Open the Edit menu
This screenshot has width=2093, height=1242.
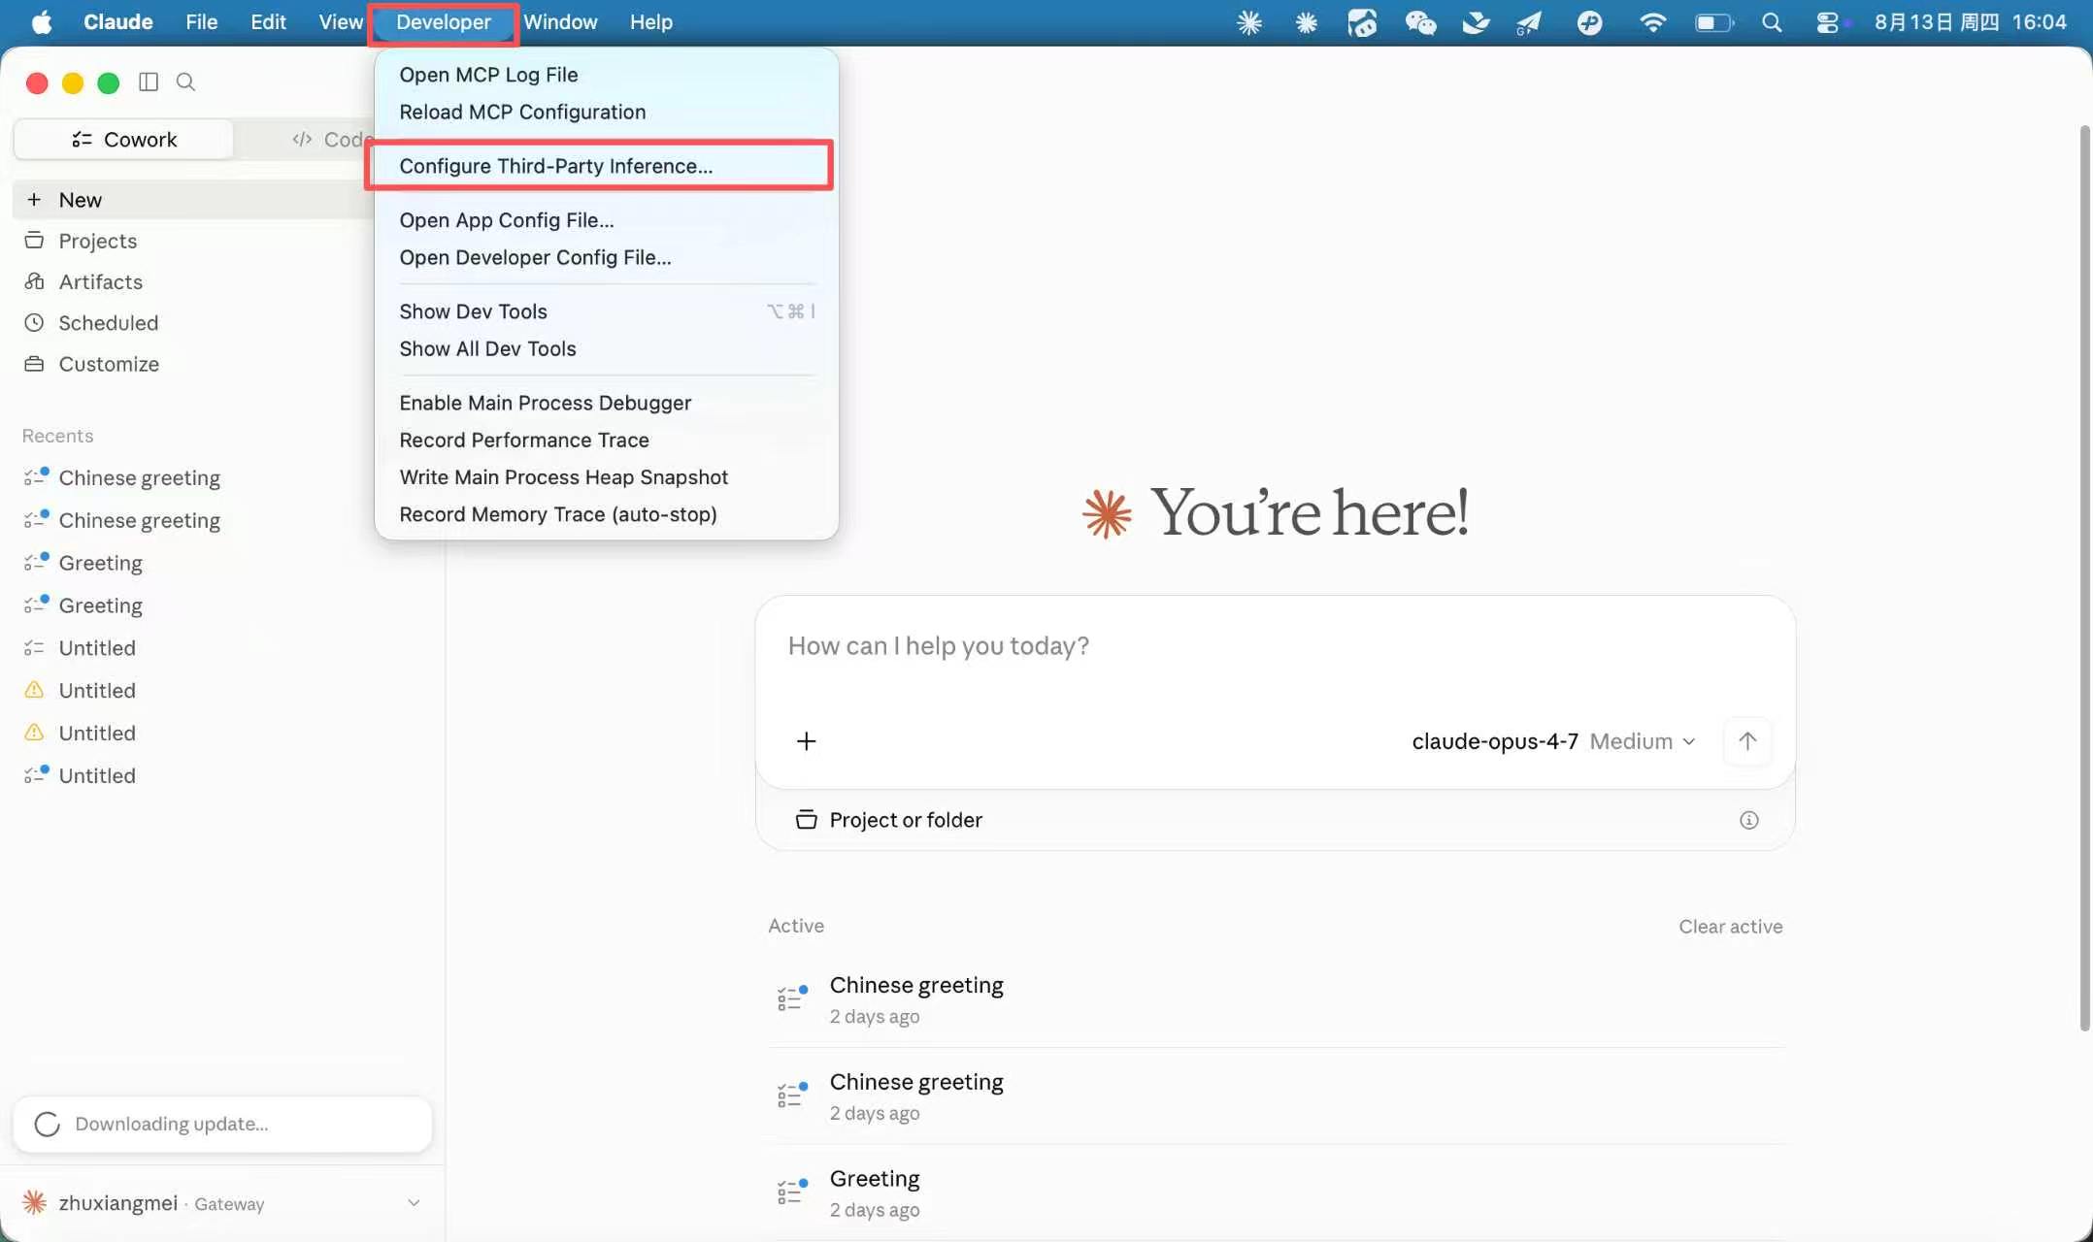(x=268, y=22)
